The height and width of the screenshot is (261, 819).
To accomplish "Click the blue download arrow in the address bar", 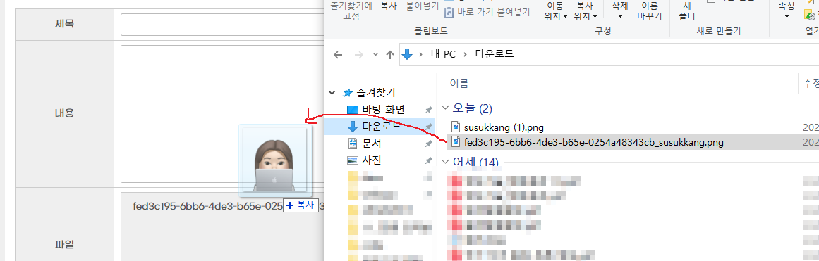I will pyautogui.click(x=408, y=53).
